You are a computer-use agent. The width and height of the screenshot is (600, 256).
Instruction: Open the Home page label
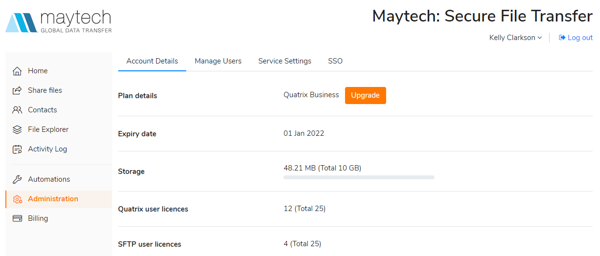[x=38, y=71]
